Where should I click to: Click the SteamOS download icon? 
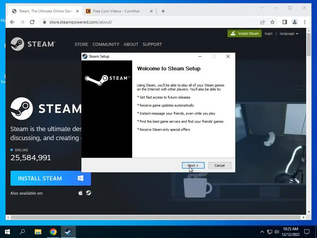(x=89, y=193)
